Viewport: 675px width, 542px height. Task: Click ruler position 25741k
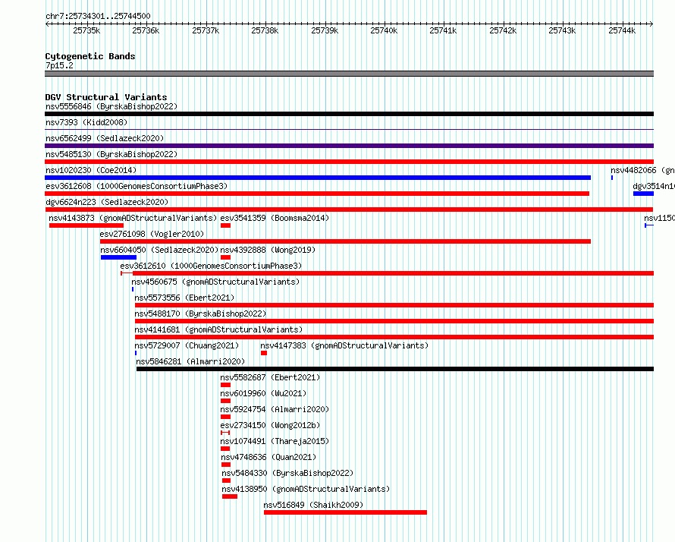[x=443, y=30]
